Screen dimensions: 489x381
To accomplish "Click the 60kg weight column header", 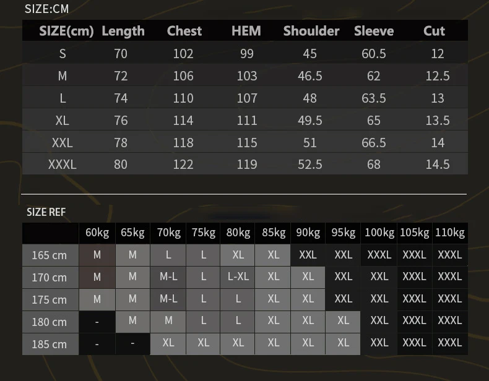I will [97, 233].
